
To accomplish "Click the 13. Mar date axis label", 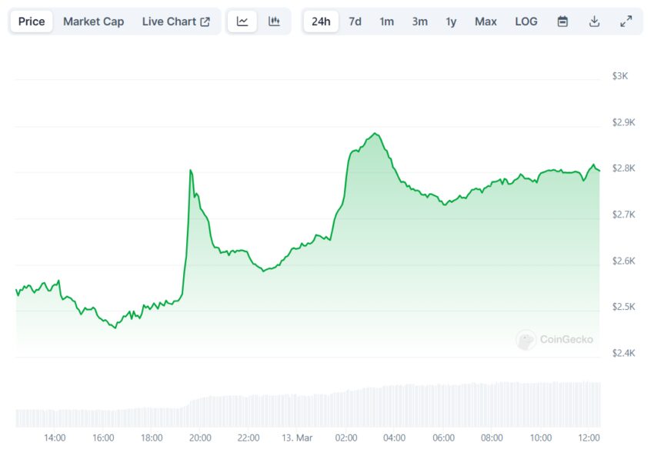I will click(x=296, y=437).
